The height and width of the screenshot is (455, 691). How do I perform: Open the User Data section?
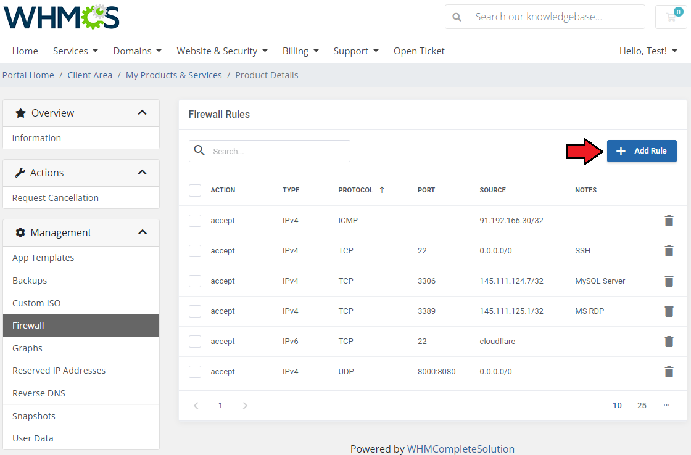[x=81, y=439]
